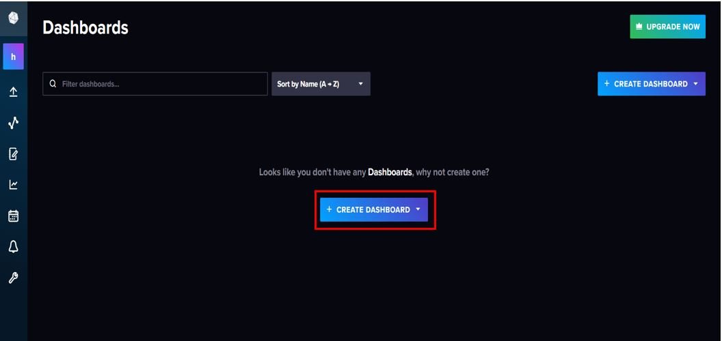
Task: Click the "Looks like you don't have any Dashboards" message
Action: (x=374, y=173)
